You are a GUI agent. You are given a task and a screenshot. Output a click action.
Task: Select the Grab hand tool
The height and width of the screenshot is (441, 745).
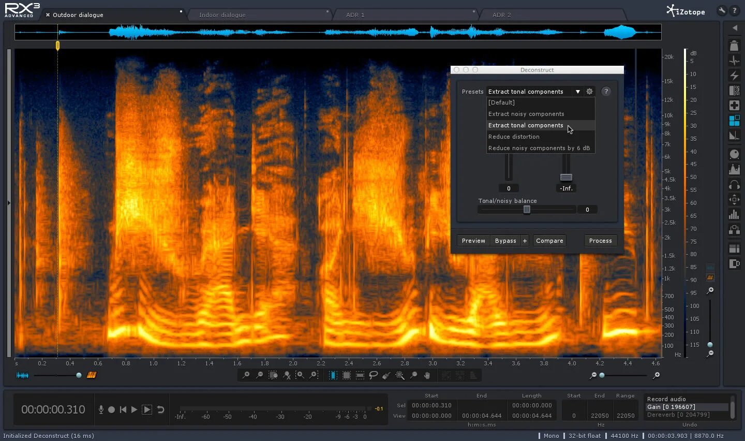(427, 375)
